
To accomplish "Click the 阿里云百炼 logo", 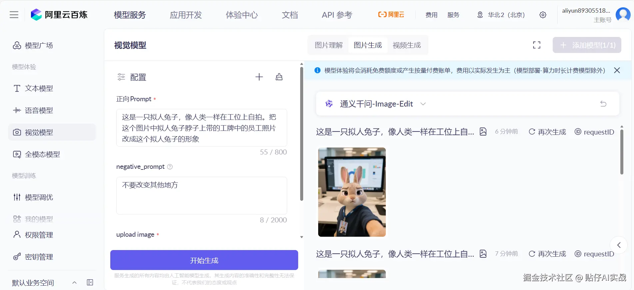I will pyautogui.click(x=59, y=15).
